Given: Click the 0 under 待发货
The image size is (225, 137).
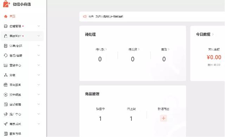Looking at the screenshot, I should click(x=133, y=59).
